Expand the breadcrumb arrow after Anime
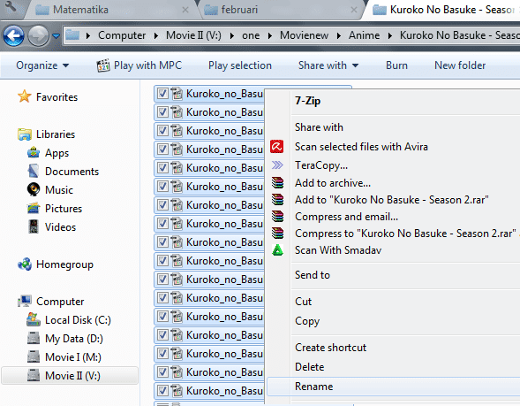The image size is (520, 406). click(389, 35)
